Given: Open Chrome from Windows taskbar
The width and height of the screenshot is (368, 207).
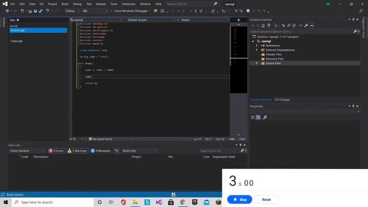Looking at the screenshot, I should pyautogui.click(x=183, y=202).
